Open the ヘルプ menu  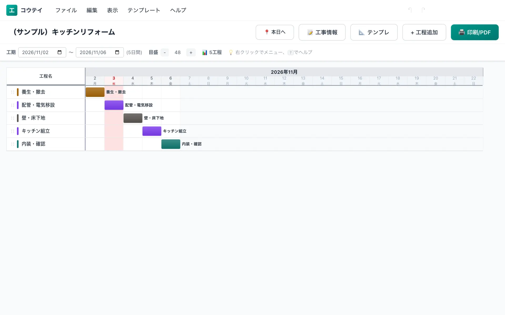[x=178, y=10]
